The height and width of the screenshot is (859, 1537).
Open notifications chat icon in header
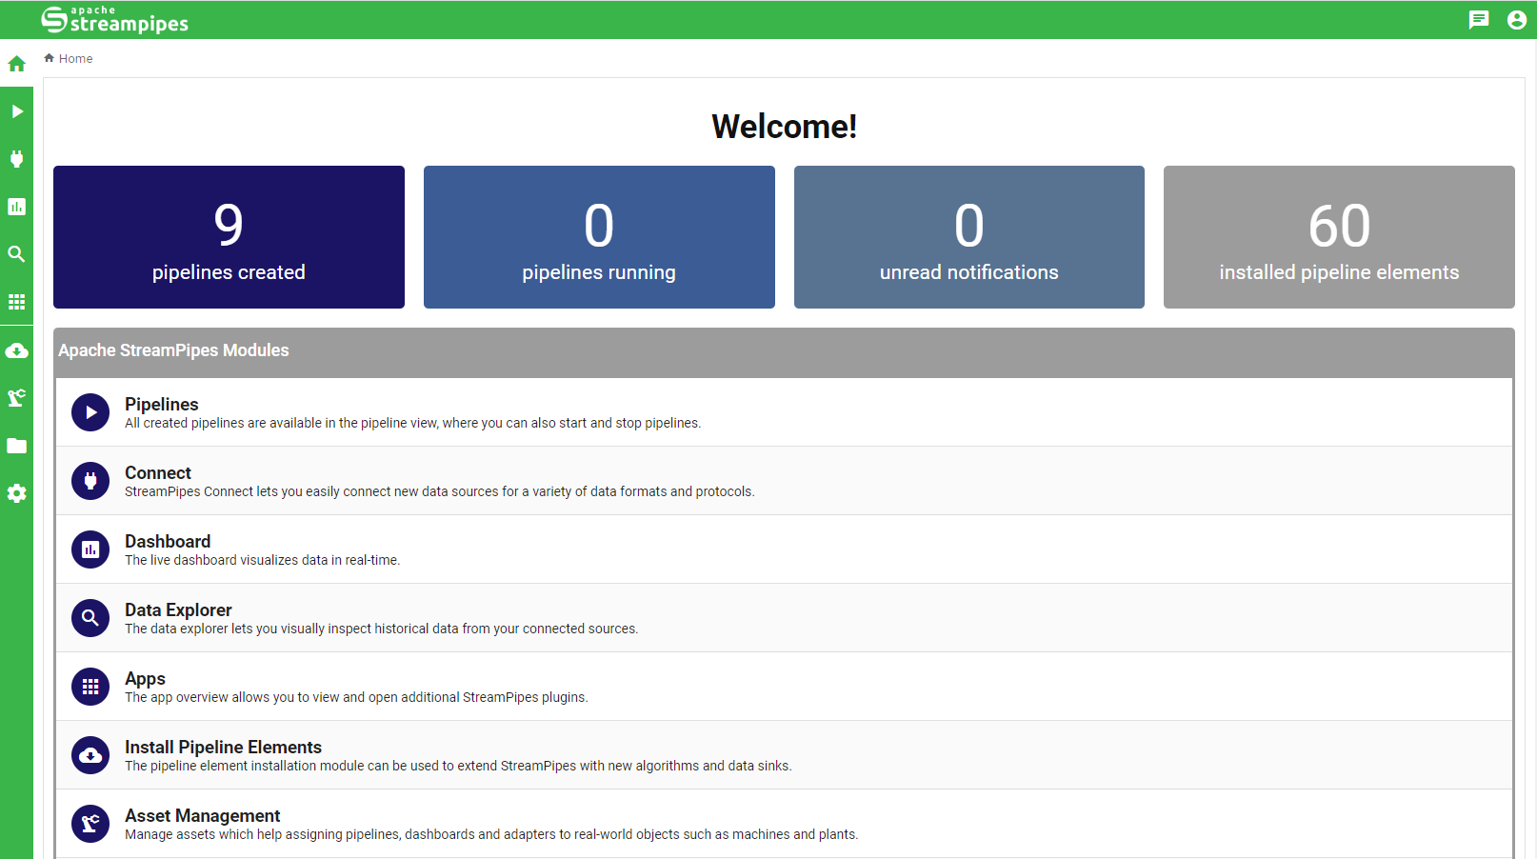(1478, 20)
